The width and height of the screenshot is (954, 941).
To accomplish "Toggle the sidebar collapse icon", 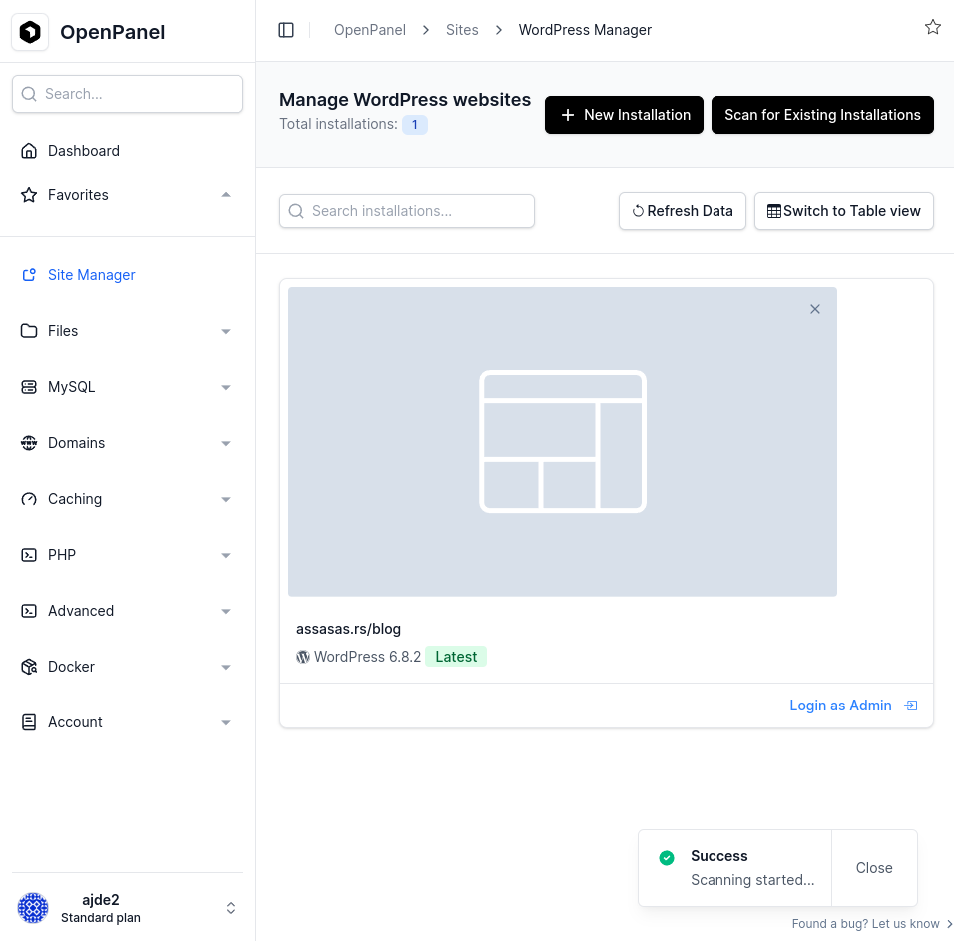I will point(286,30).
